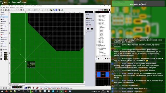The image size is (166, 93).
Task: Select the Autoroute tool
Action: (4, 39)
